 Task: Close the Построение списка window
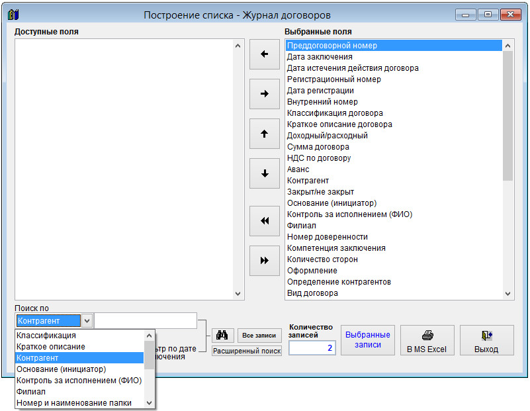tap(510, 15)
